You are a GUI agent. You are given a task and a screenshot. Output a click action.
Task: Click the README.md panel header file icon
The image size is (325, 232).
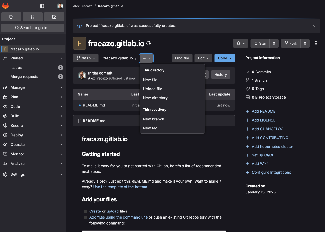coord(79,121)
